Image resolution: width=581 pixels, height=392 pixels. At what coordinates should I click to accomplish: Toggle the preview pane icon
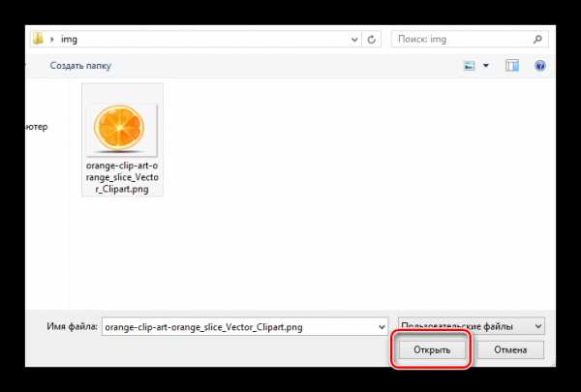tap(512, 66)
